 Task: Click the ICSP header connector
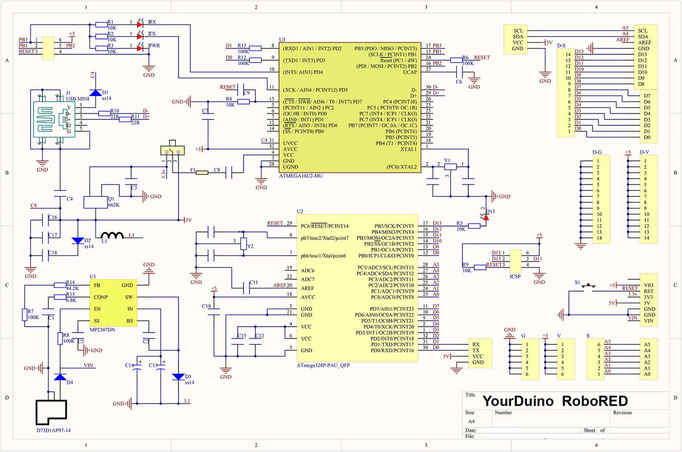coord(515,262)
